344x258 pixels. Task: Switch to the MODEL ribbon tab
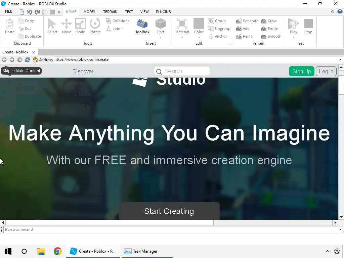point(89,12)
